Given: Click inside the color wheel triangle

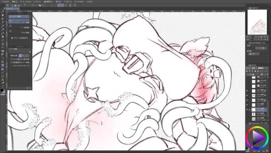Looking at the screenshot, I should 257,138.
